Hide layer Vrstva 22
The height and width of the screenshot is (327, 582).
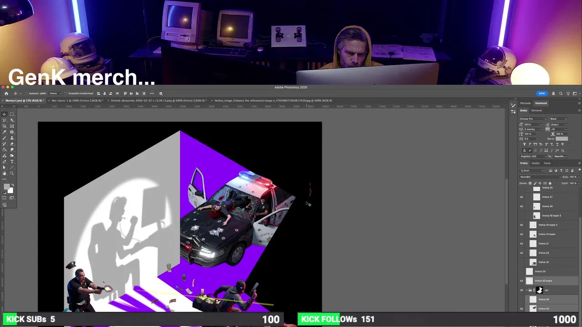tap(522, 253)
